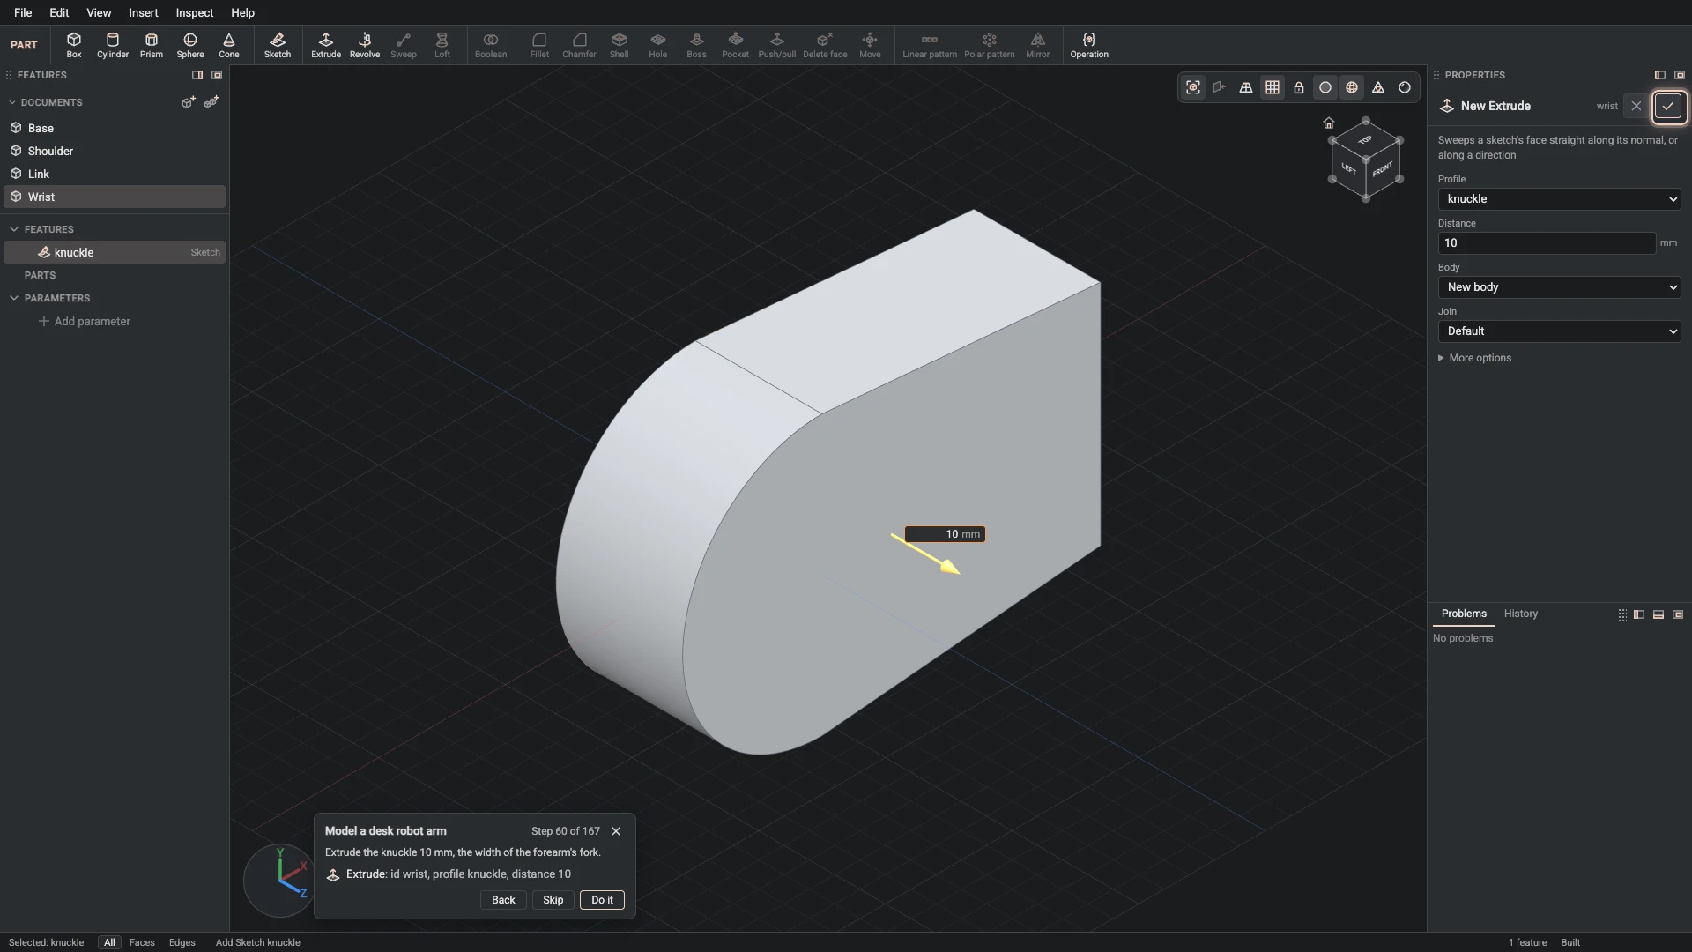
Task: Toggle perspective view icon in view toolbar
Action: pyautogui.click(x=1246, y=87)
